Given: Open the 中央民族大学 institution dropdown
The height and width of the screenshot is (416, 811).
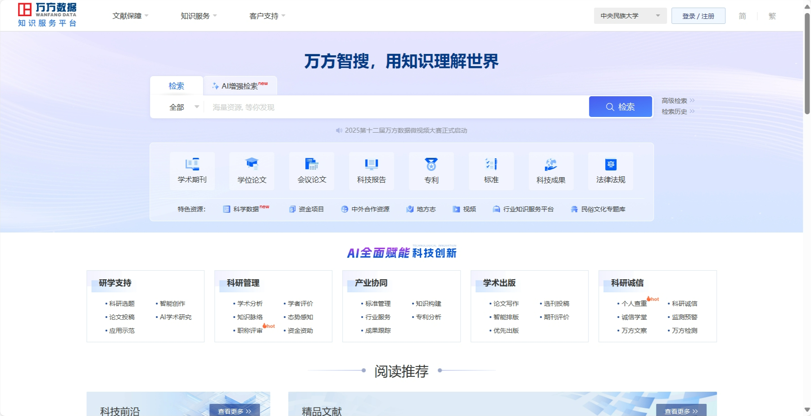Looking at the screenshot, I should pyautogui.click(x=630, y=16).
